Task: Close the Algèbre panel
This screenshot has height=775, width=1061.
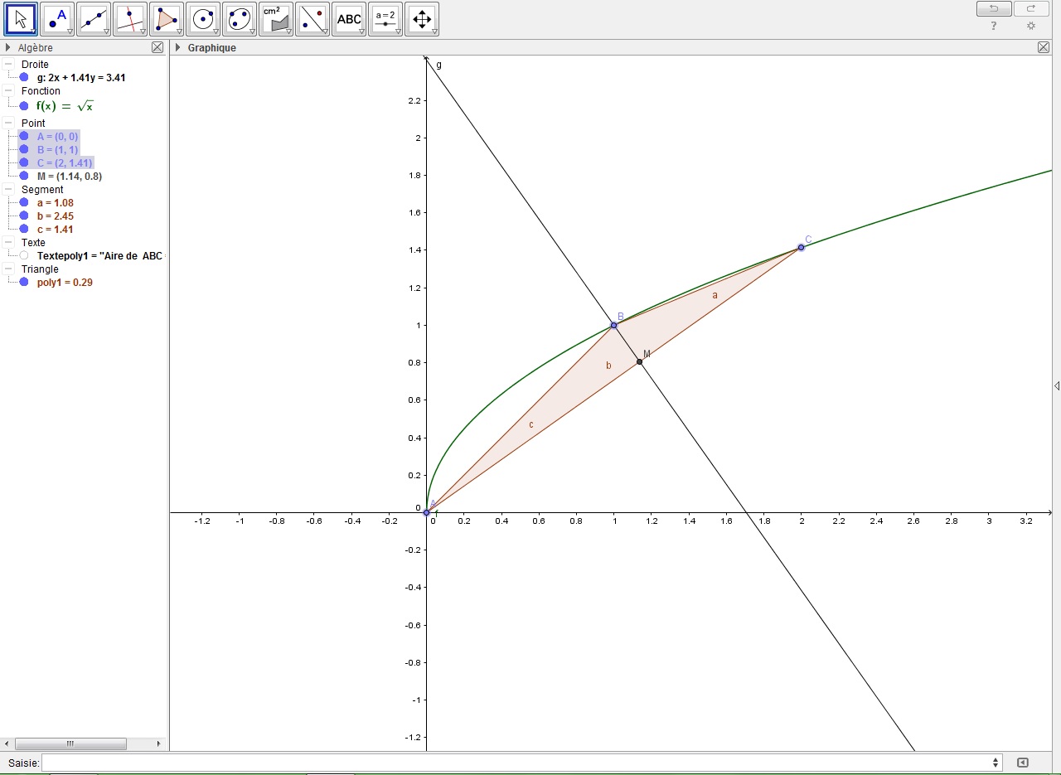Action: tap(157, 48)
